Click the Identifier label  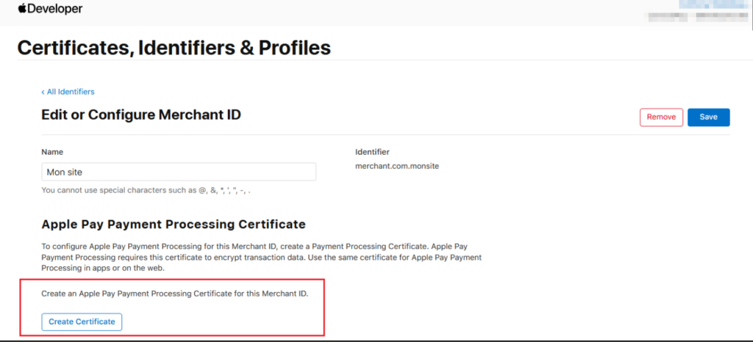(372, 152)
